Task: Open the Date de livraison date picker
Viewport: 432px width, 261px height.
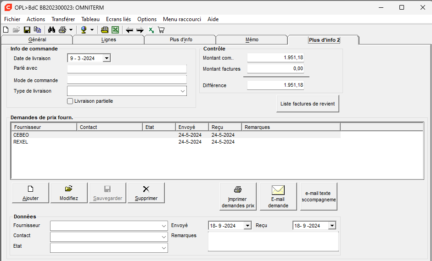Action: (107, 58)
